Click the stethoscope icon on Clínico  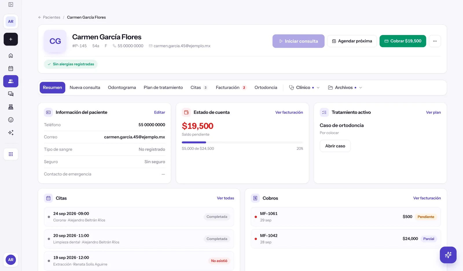point(291,88)
